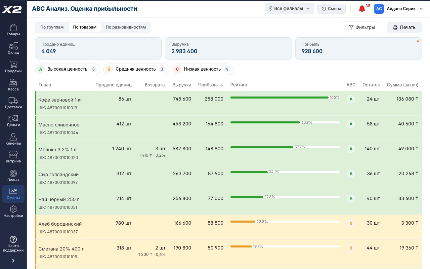
Task: Open the Товары section in sidebar
Action: point(13,30)
